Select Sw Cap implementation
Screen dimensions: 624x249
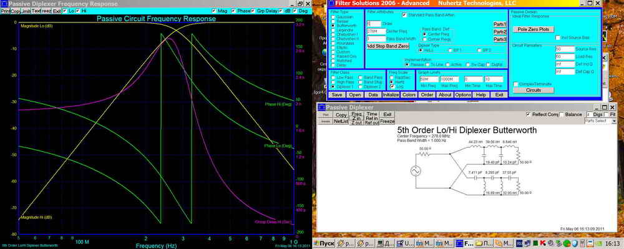tap(467, 64)
